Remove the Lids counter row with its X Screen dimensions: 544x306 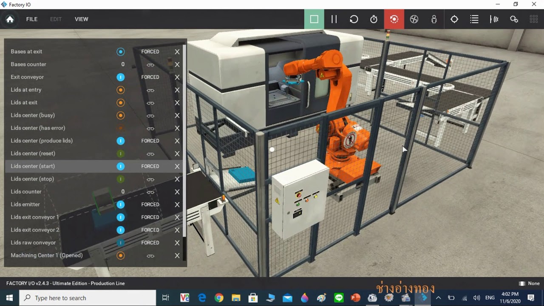point(177,192)
